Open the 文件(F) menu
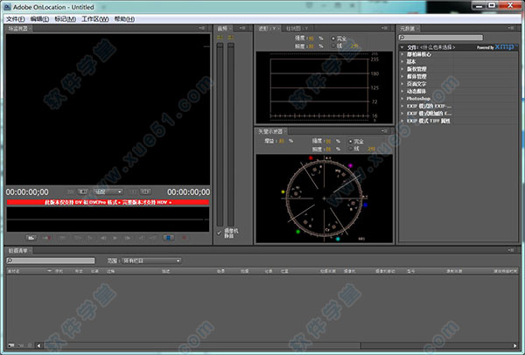The height and width of the screenshot is (355, 525). coord(16,19)
